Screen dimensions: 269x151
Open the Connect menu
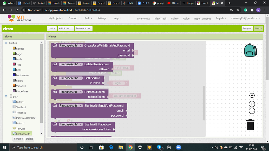pos(74,18)
